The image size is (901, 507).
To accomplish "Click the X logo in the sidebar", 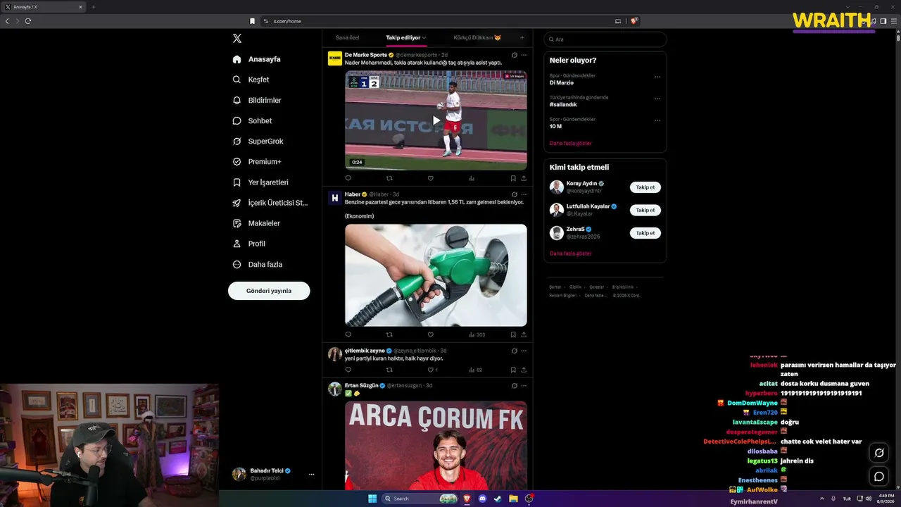I will click(237, 39).
